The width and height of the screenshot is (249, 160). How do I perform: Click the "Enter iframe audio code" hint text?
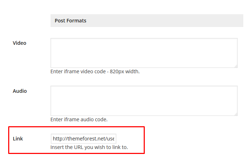coord(79,119)
